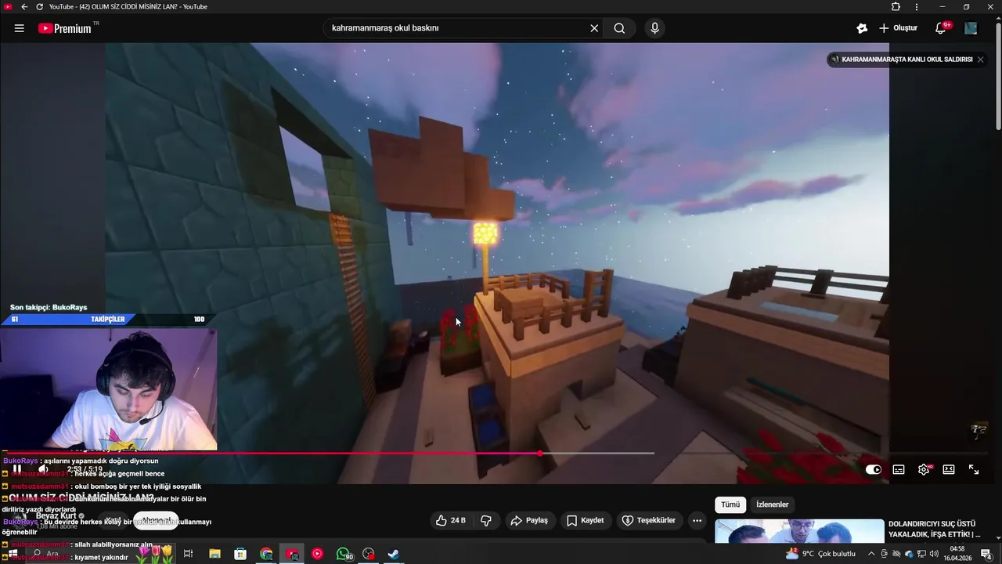Open the notifications bell

click(x=942, y=28)
